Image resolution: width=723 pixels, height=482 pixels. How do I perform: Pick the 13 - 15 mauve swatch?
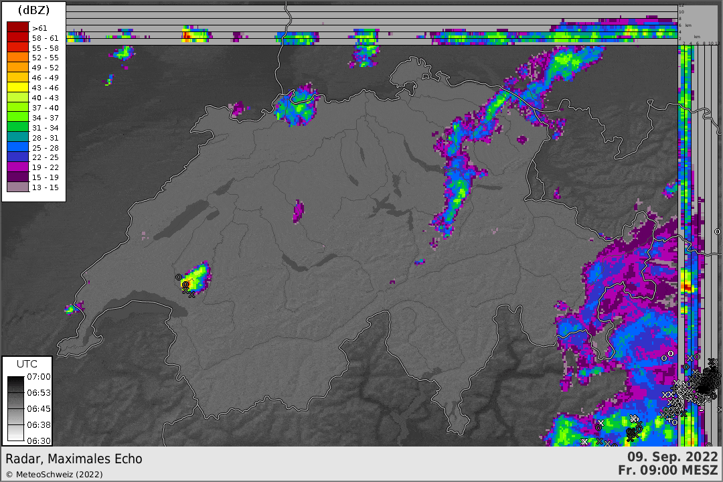pyautogui.click(x=17, y=187)
